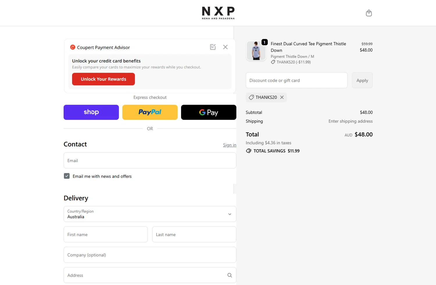Click Including $4.36 in taxes text
The height and width of the screenshot is (285, 436).
pos(268,143)
